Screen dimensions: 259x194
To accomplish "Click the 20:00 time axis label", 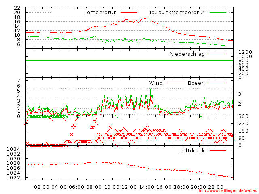I will click(198, 187).
